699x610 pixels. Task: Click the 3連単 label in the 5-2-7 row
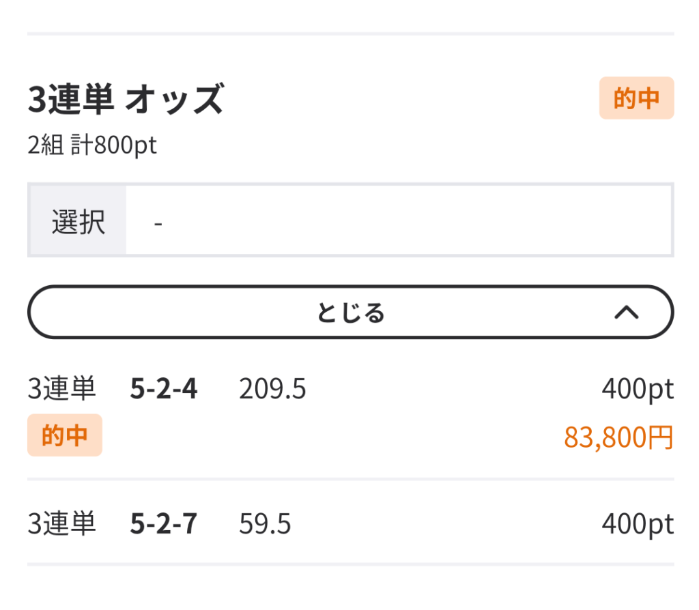[x=61, y=524]
